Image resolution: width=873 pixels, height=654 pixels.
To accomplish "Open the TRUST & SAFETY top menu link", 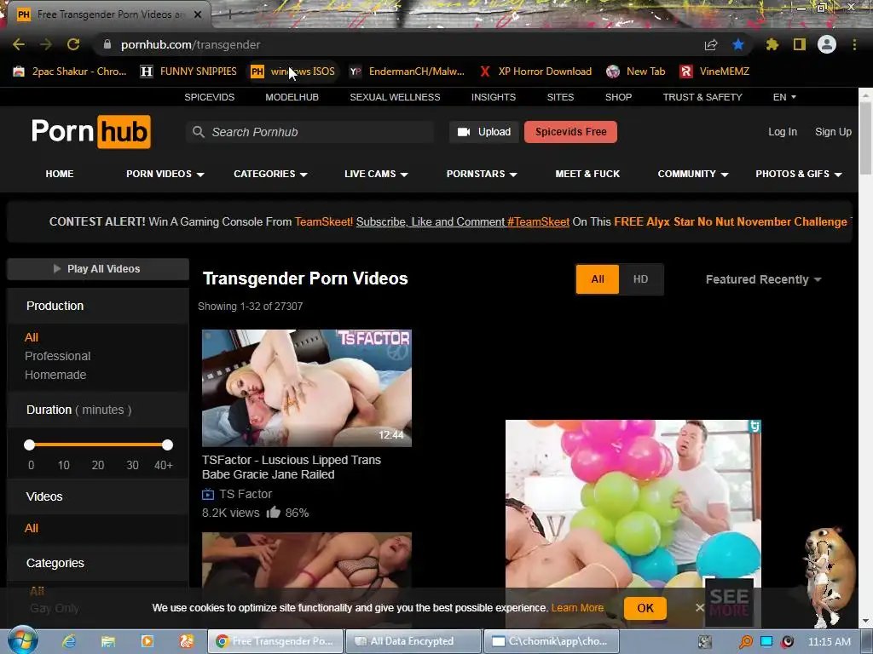I will pos(702,97).
